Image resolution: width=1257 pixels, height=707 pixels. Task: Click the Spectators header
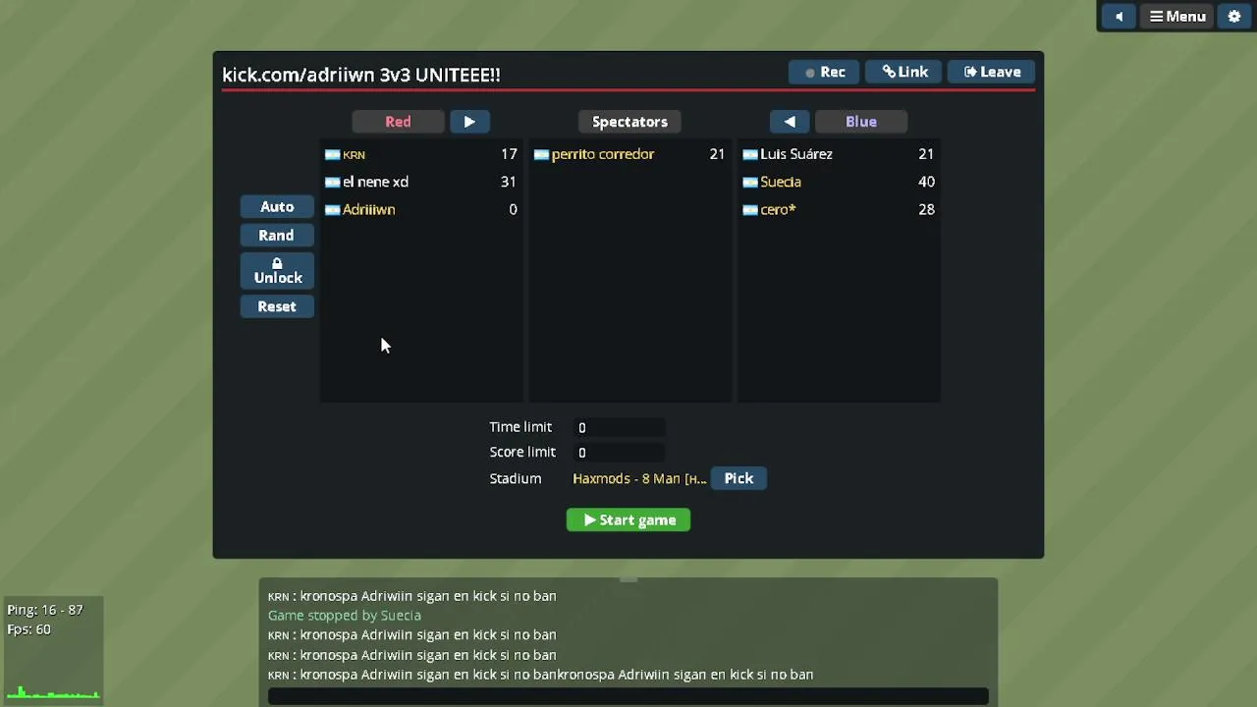(x=629, y=122)
